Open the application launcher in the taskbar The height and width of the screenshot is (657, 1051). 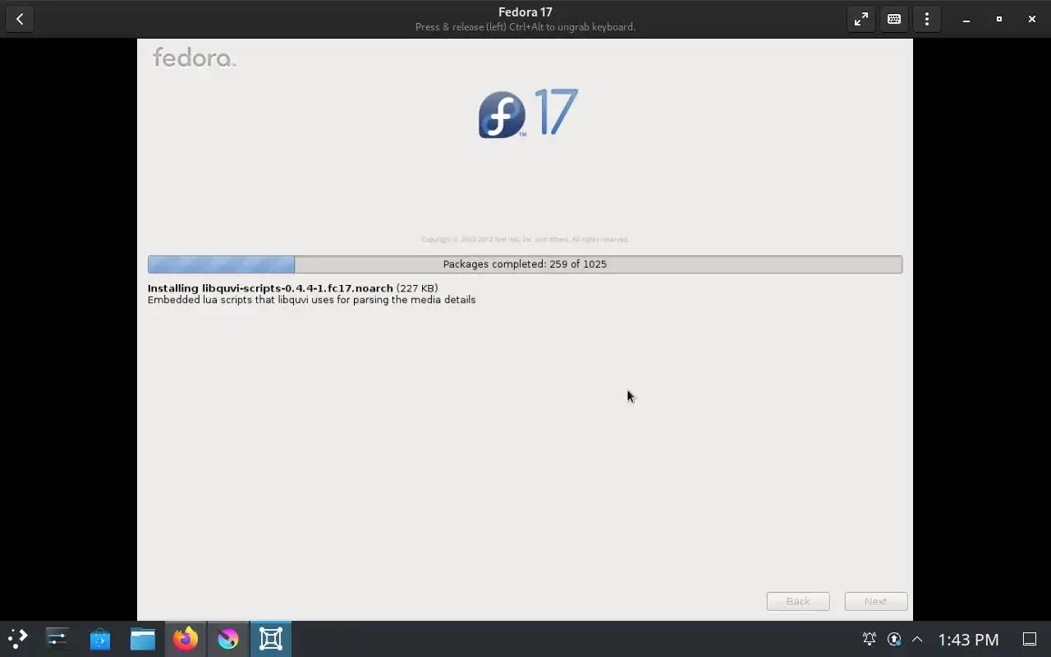point(17,638)
